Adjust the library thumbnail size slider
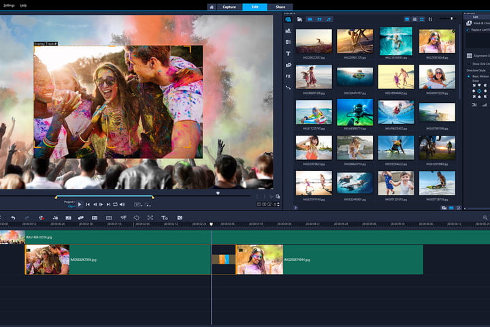The height and width of the screenshot is (327, 490). pos(451,19)
